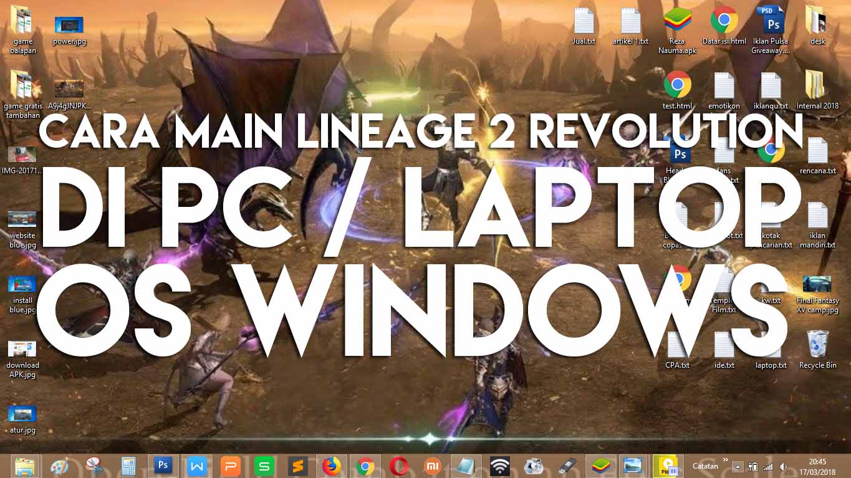The height and width of the screenshot is (478, 851).
Task: Launch Sublime Text from the taskbar
Action: coord(299,466)
